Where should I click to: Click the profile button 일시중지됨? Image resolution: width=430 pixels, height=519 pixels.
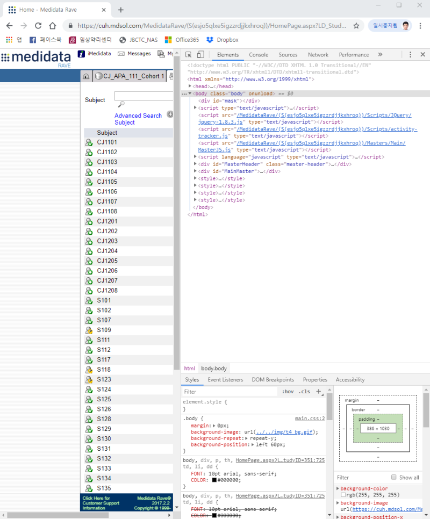tap(390, 25)
